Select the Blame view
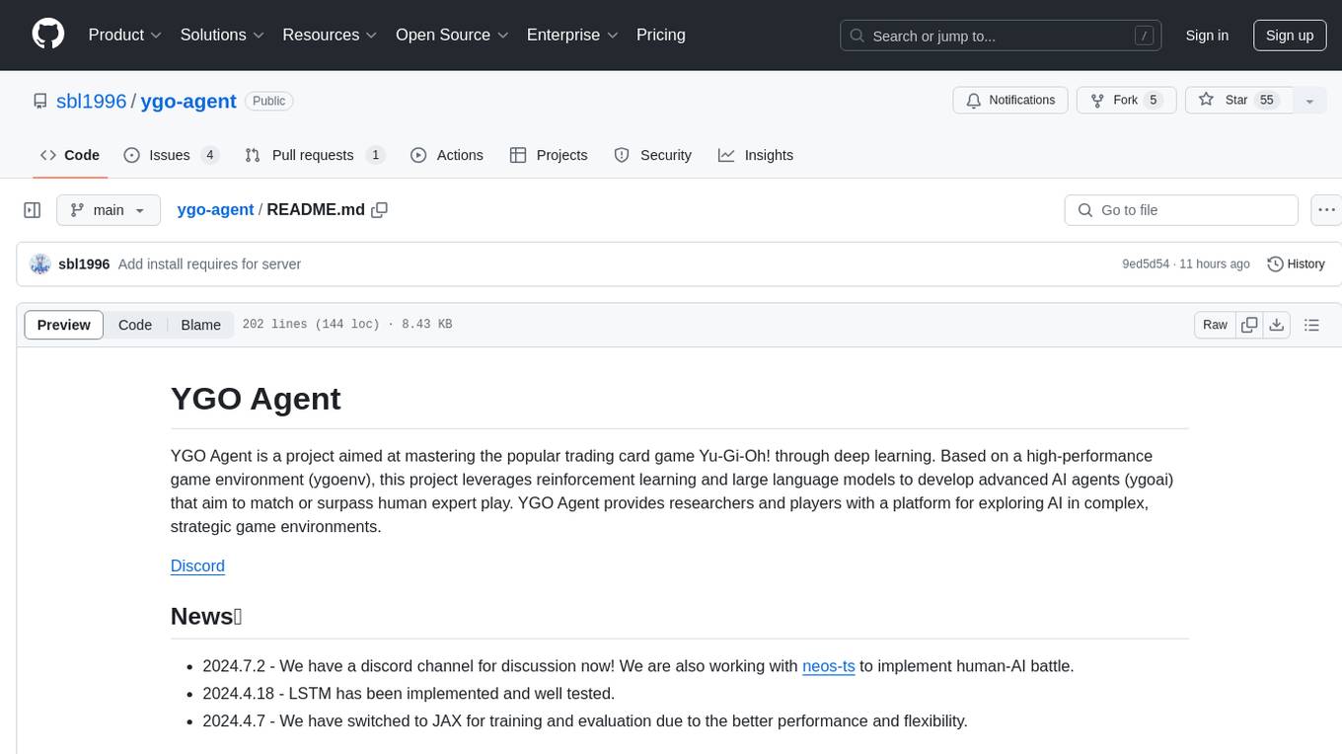The image size is (1342, 754). 200,325
